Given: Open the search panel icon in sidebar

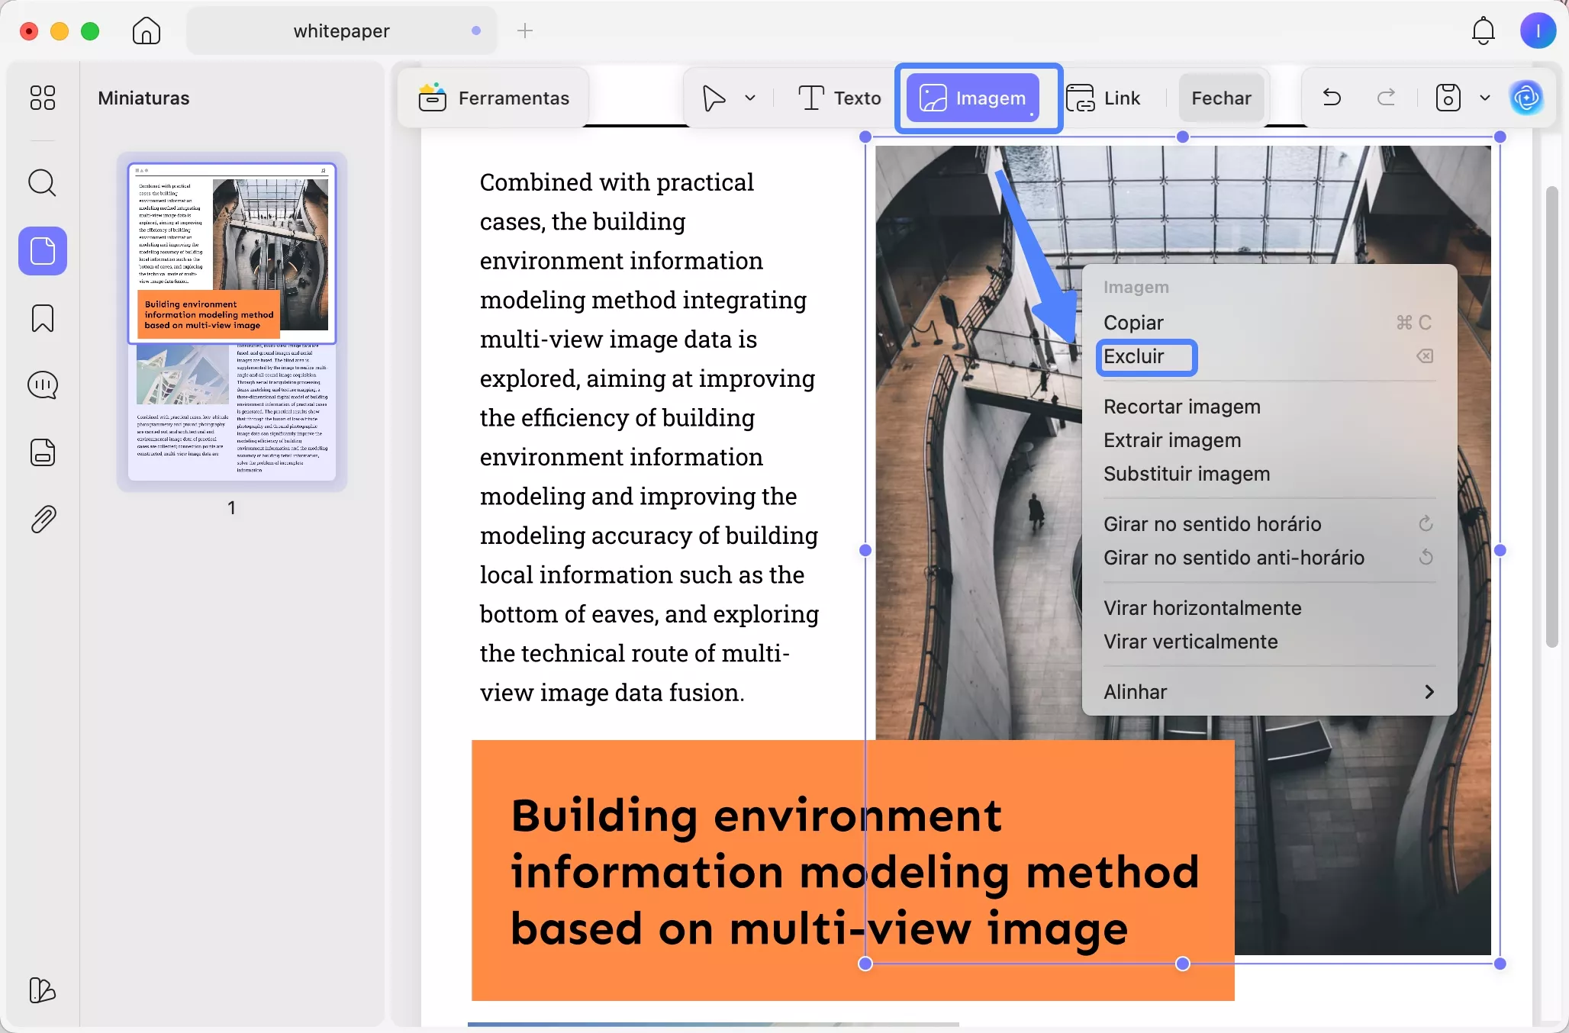Looking at the screenshot, I should [x=42, y=183].
